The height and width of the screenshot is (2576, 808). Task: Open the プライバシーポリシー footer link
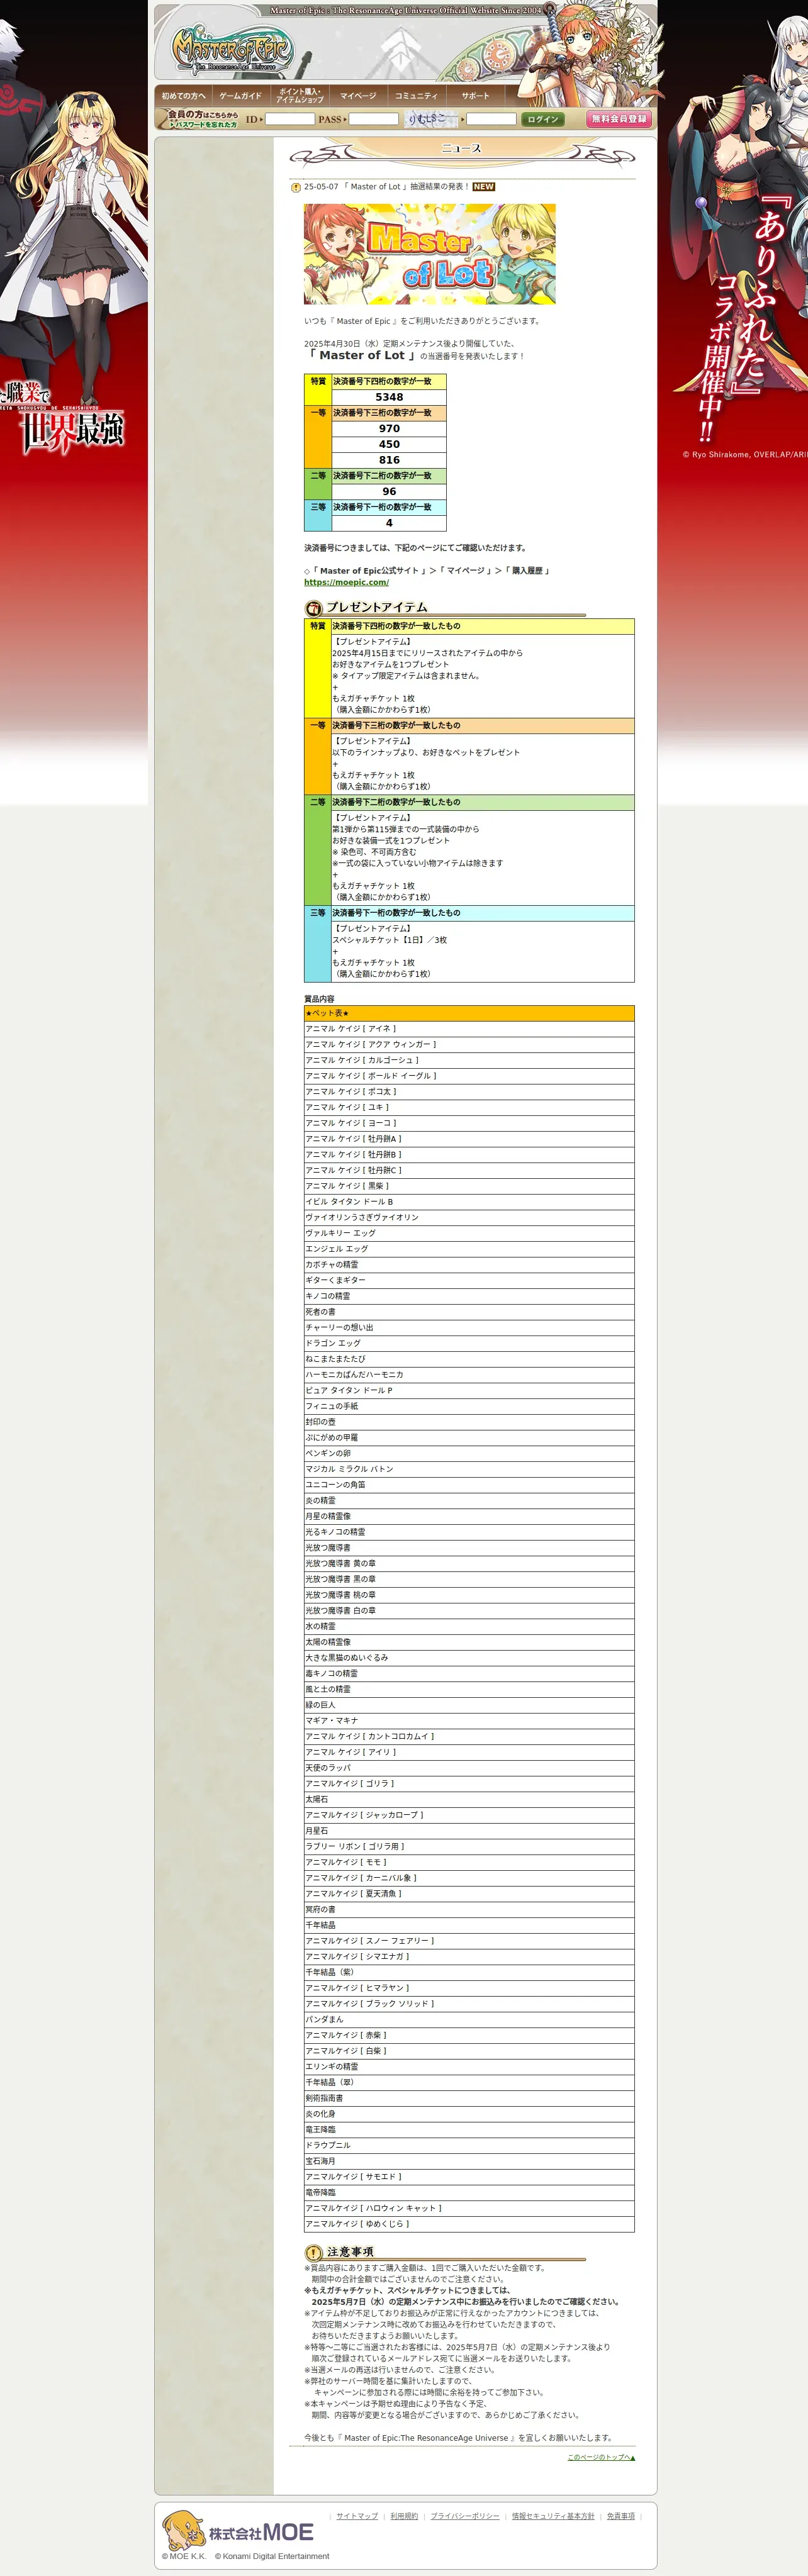pyautogui.click(x=465, y=2516)
